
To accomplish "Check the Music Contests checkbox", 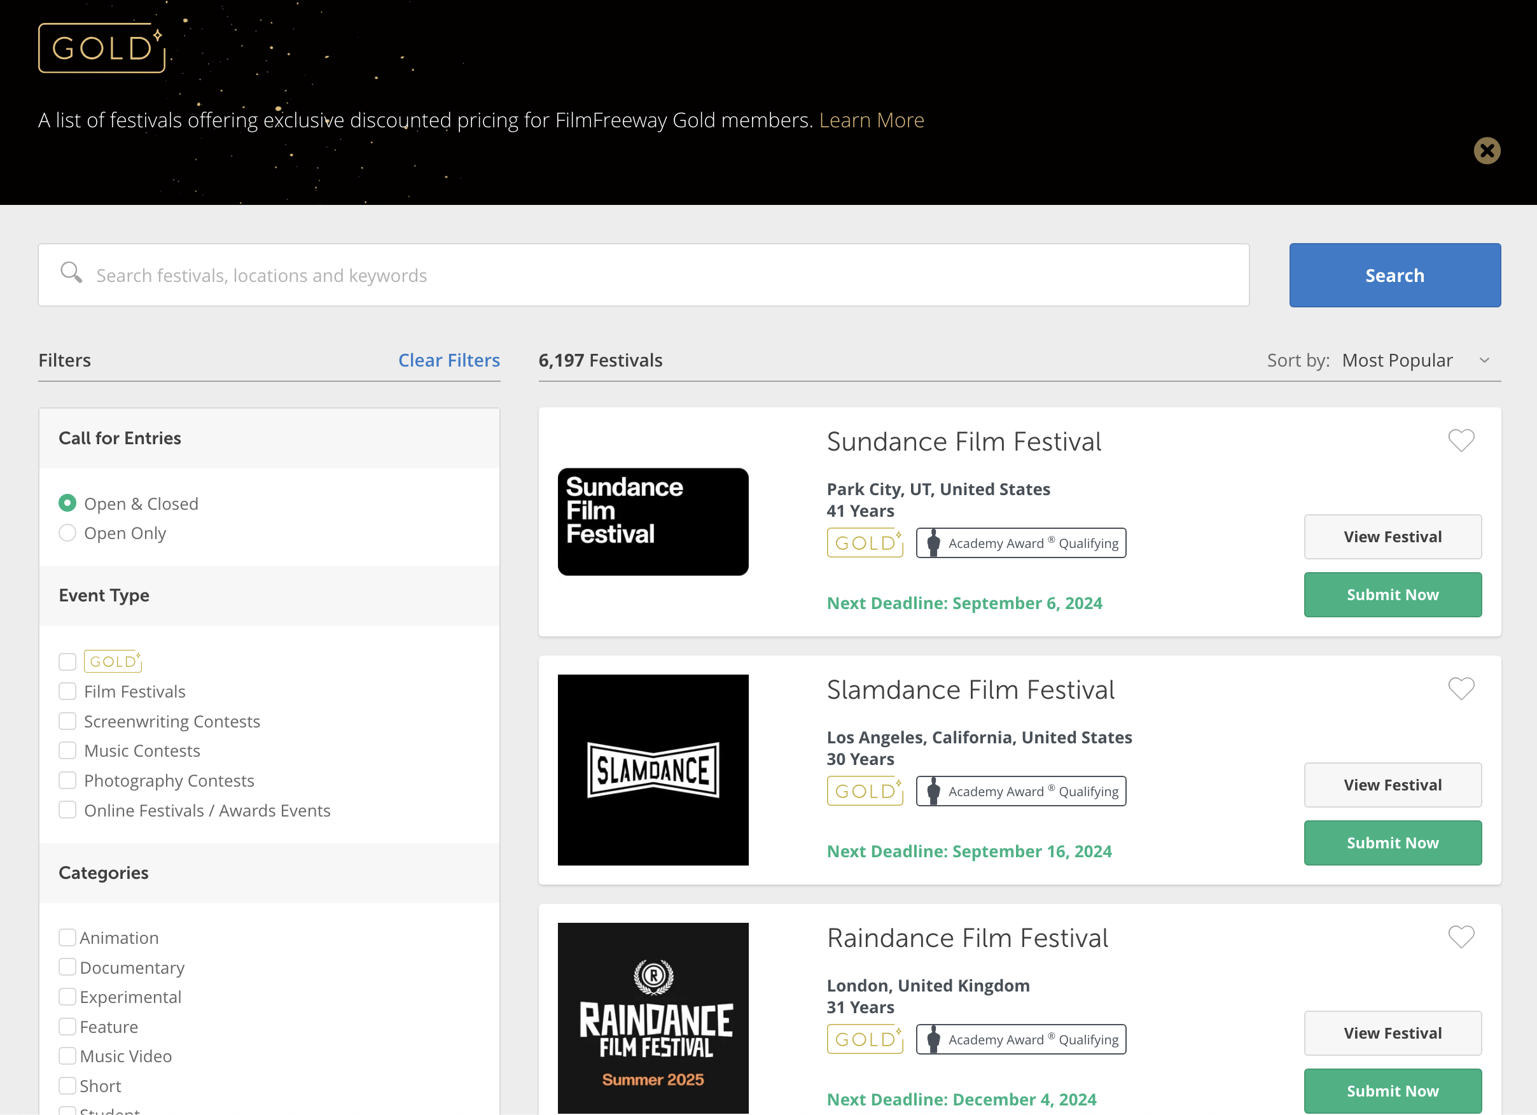I will coord(67,750).
